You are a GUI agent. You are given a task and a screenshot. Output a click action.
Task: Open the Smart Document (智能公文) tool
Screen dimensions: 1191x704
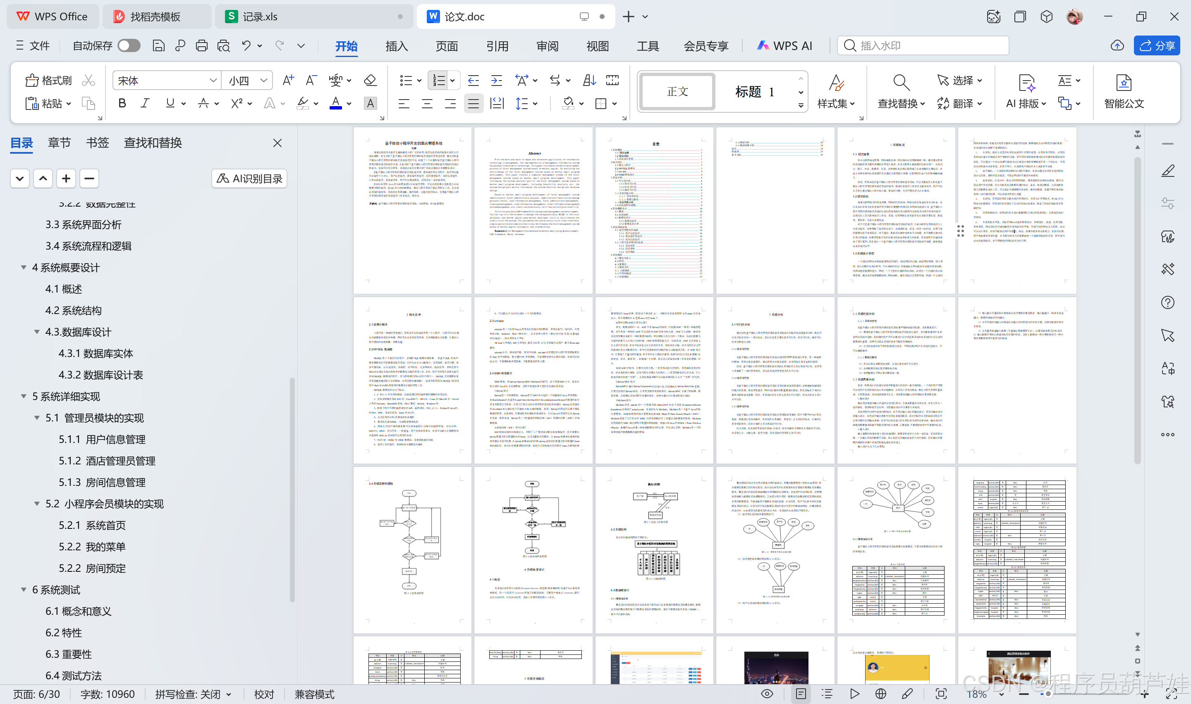[x=1124, y=92]
